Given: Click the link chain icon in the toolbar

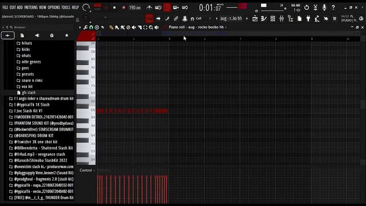Looking at the screenshot, I should point(176,18).
